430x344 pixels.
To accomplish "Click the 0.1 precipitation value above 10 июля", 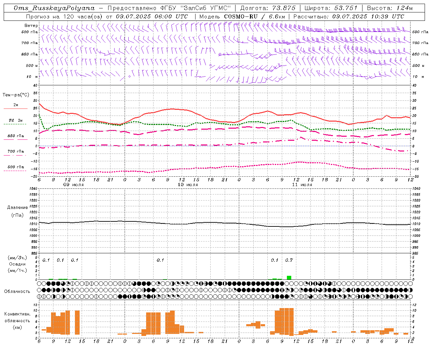I will (160, 260).
